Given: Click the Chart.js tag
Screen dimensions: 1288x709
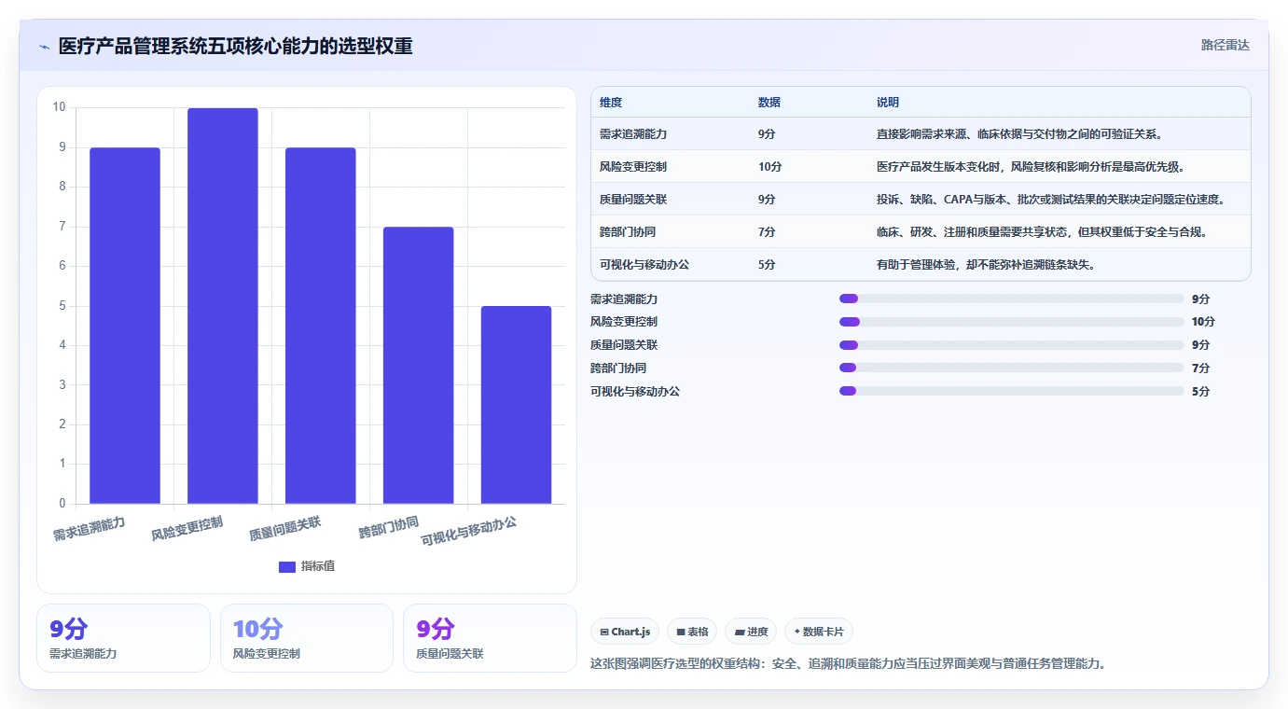Looking at the screenshot, I should tap(625, 632).
